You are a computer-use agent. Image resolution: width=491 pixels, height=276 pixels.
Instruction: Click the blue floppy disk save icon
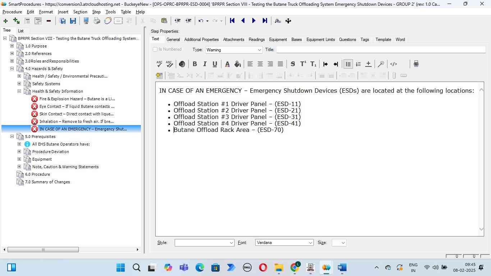(x=73, y=21)
